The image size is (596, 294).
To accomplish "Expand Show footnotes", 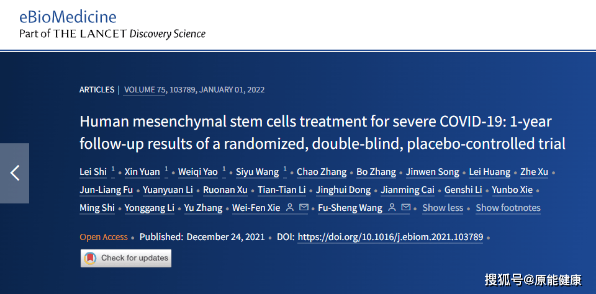I will tap(508, 208).
